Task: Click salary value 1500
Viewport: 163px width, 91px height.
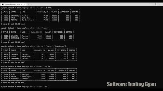Action: [x=52, y=75]
